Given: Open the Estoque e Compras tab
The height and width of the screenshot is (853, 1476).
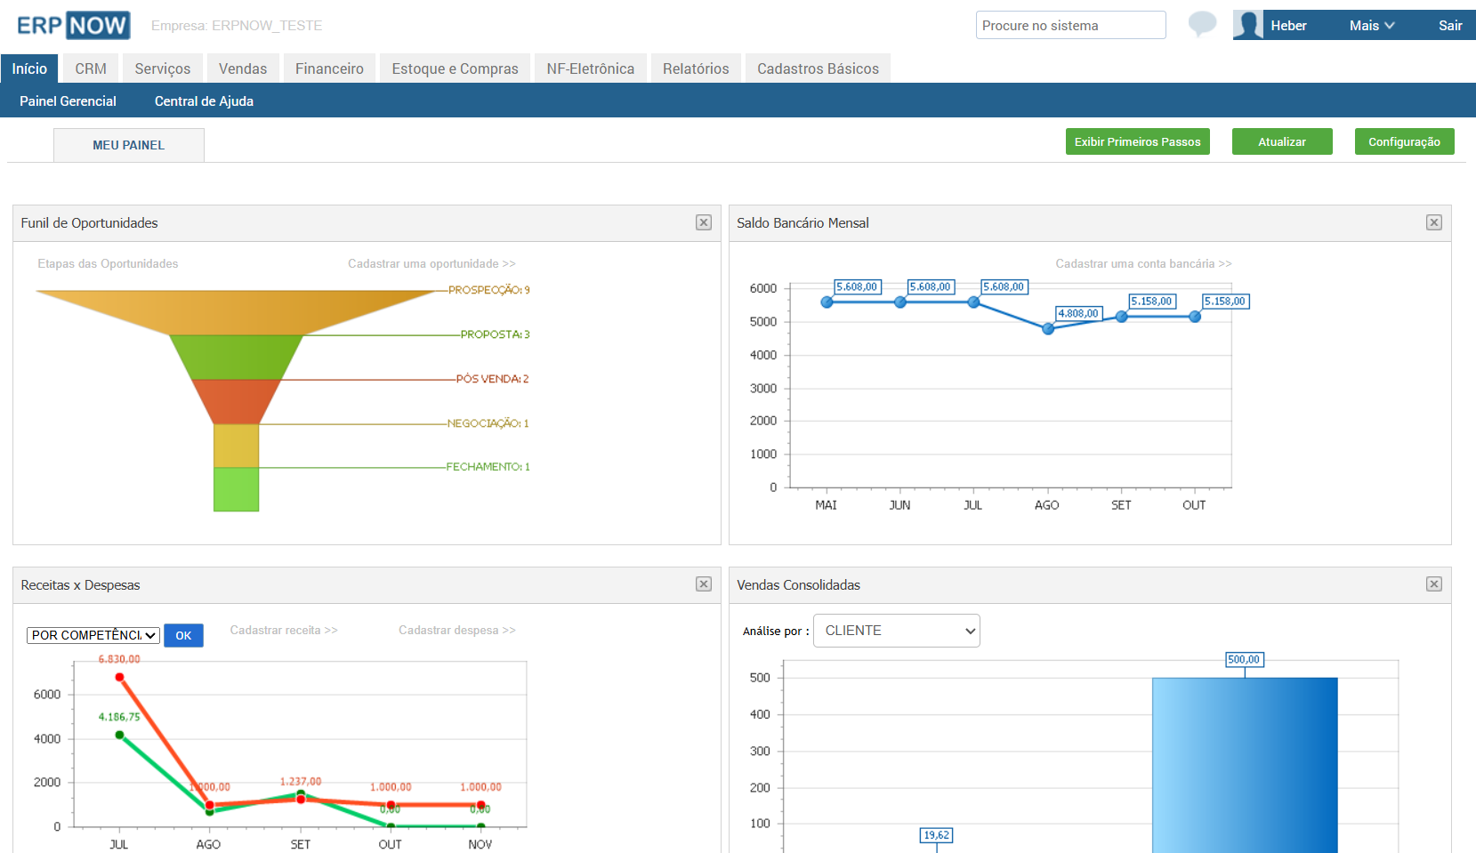Looking at the screenshot, I should [455, 68].
